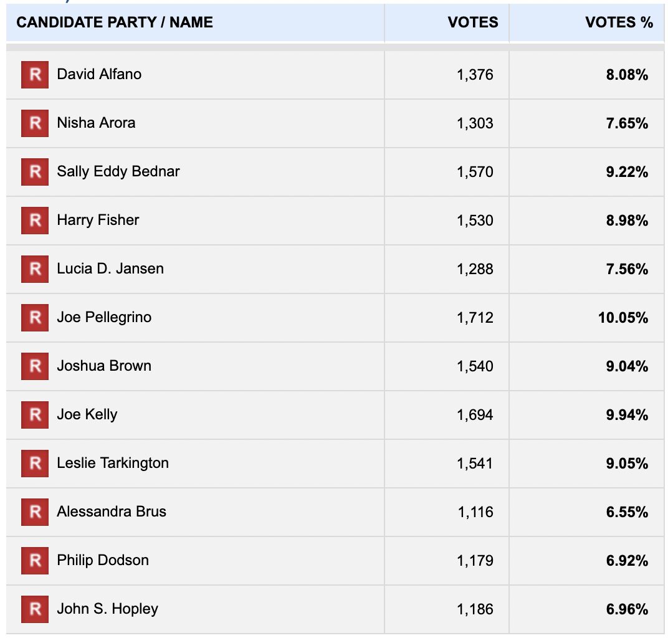Click the VOTES % column header
This screenshot has height=638, width=668.
(619, 23)
